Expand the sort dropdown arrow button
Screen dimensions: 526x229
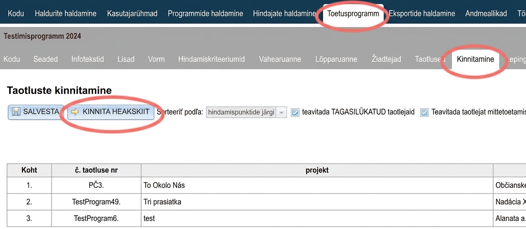point(281,112)
